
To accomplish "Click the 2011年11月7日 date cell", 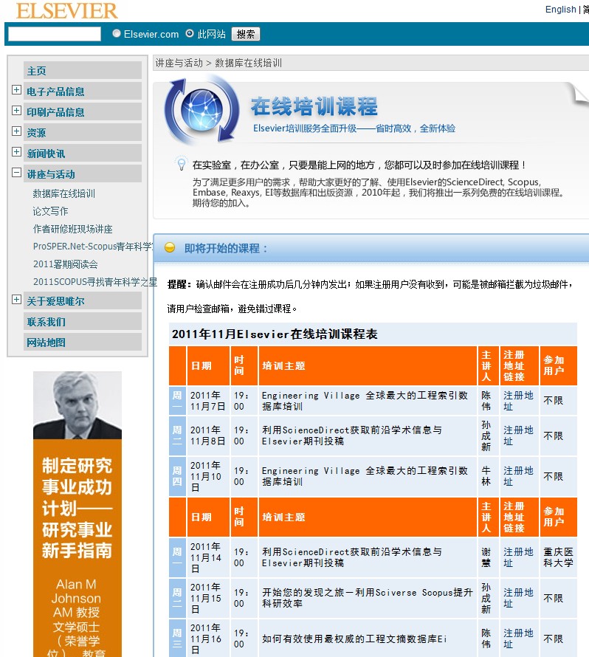I will tap(208, 401).
